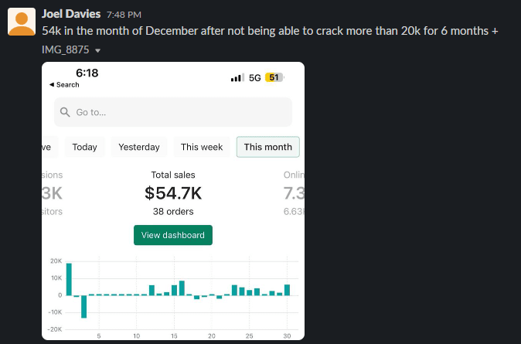521x344 pixels.
Task: Click the yellow battery 51 indicator
Action: tap(274, 78)
